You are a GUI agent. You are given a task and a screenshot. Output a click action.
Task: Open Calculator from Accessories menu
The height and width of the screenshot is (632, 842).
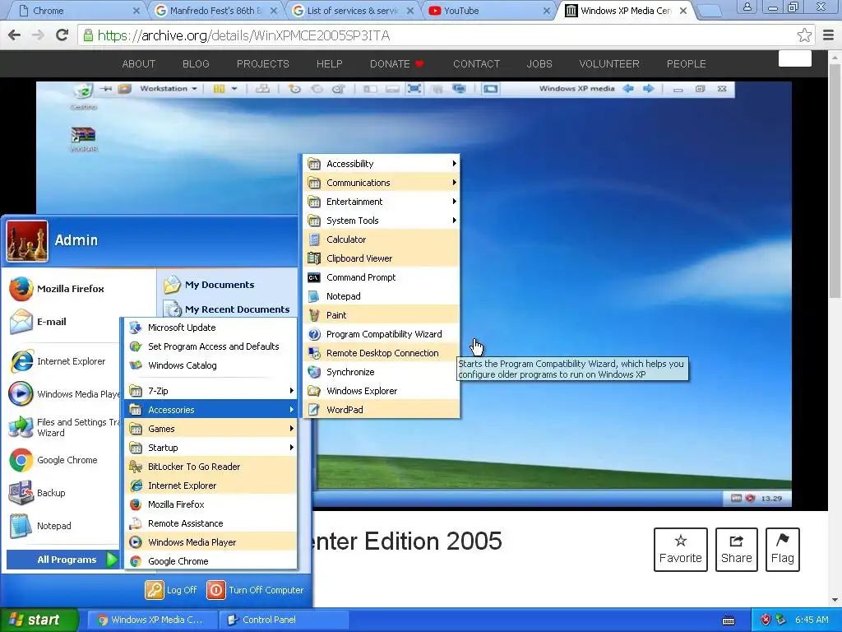tap(382, 239)
